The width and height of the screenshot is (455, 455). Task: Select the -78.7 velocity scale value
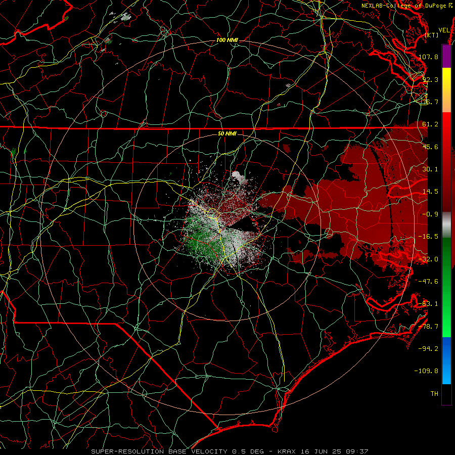428,327
